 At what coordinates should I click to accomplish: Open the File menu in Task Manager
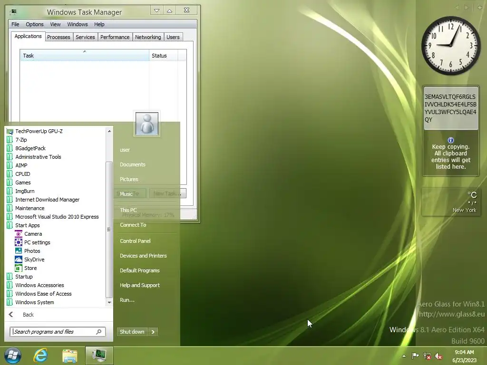(x=15, y=24)
